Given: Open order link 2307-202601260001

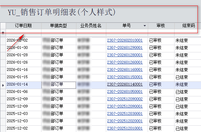Looking at the screenshot, I should click(125, 63).
